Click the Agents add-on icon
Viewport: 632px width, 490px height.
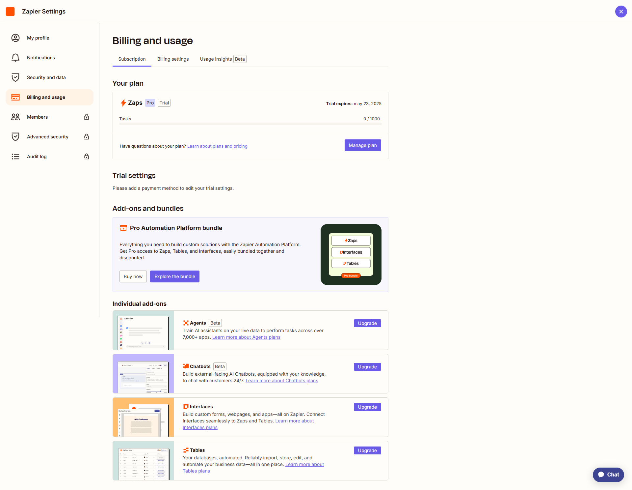[186, 323]
